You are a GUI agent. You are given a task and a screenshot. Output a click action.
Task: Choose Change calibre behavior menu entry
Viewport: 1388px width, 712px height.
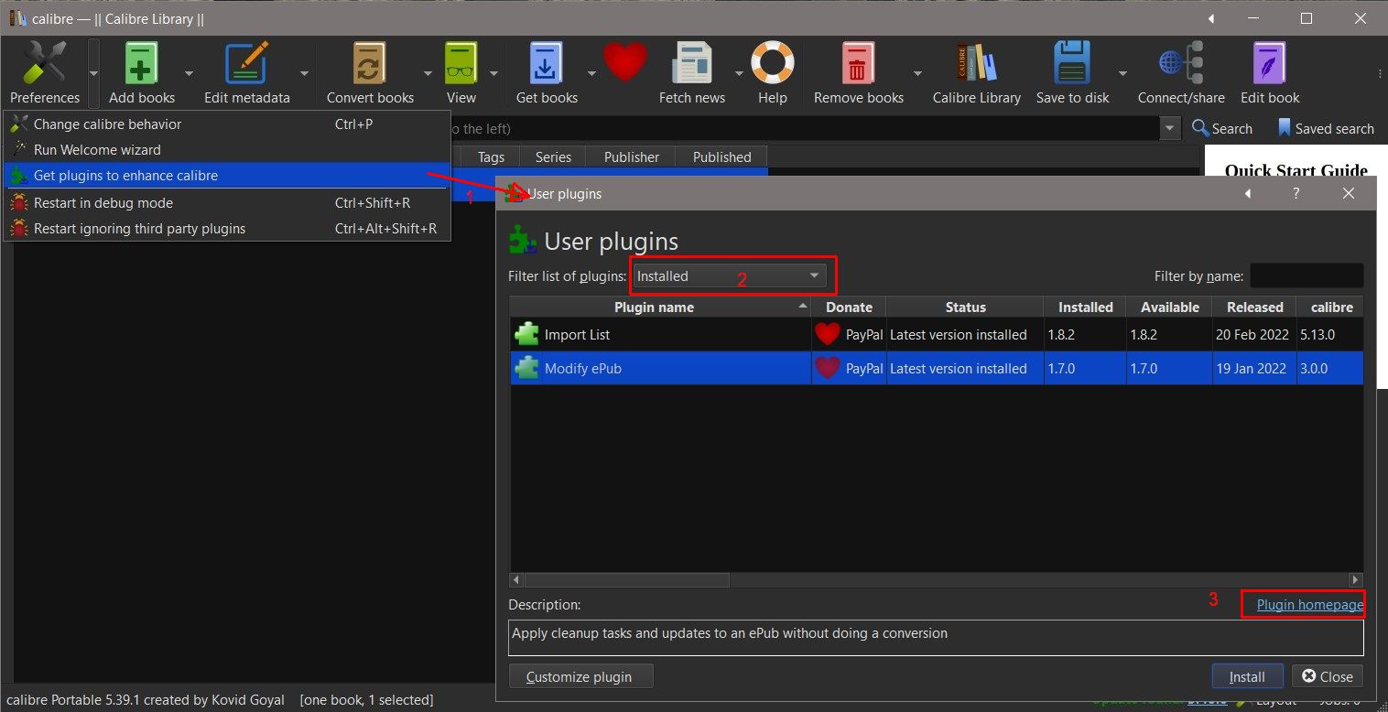(227, 124)
